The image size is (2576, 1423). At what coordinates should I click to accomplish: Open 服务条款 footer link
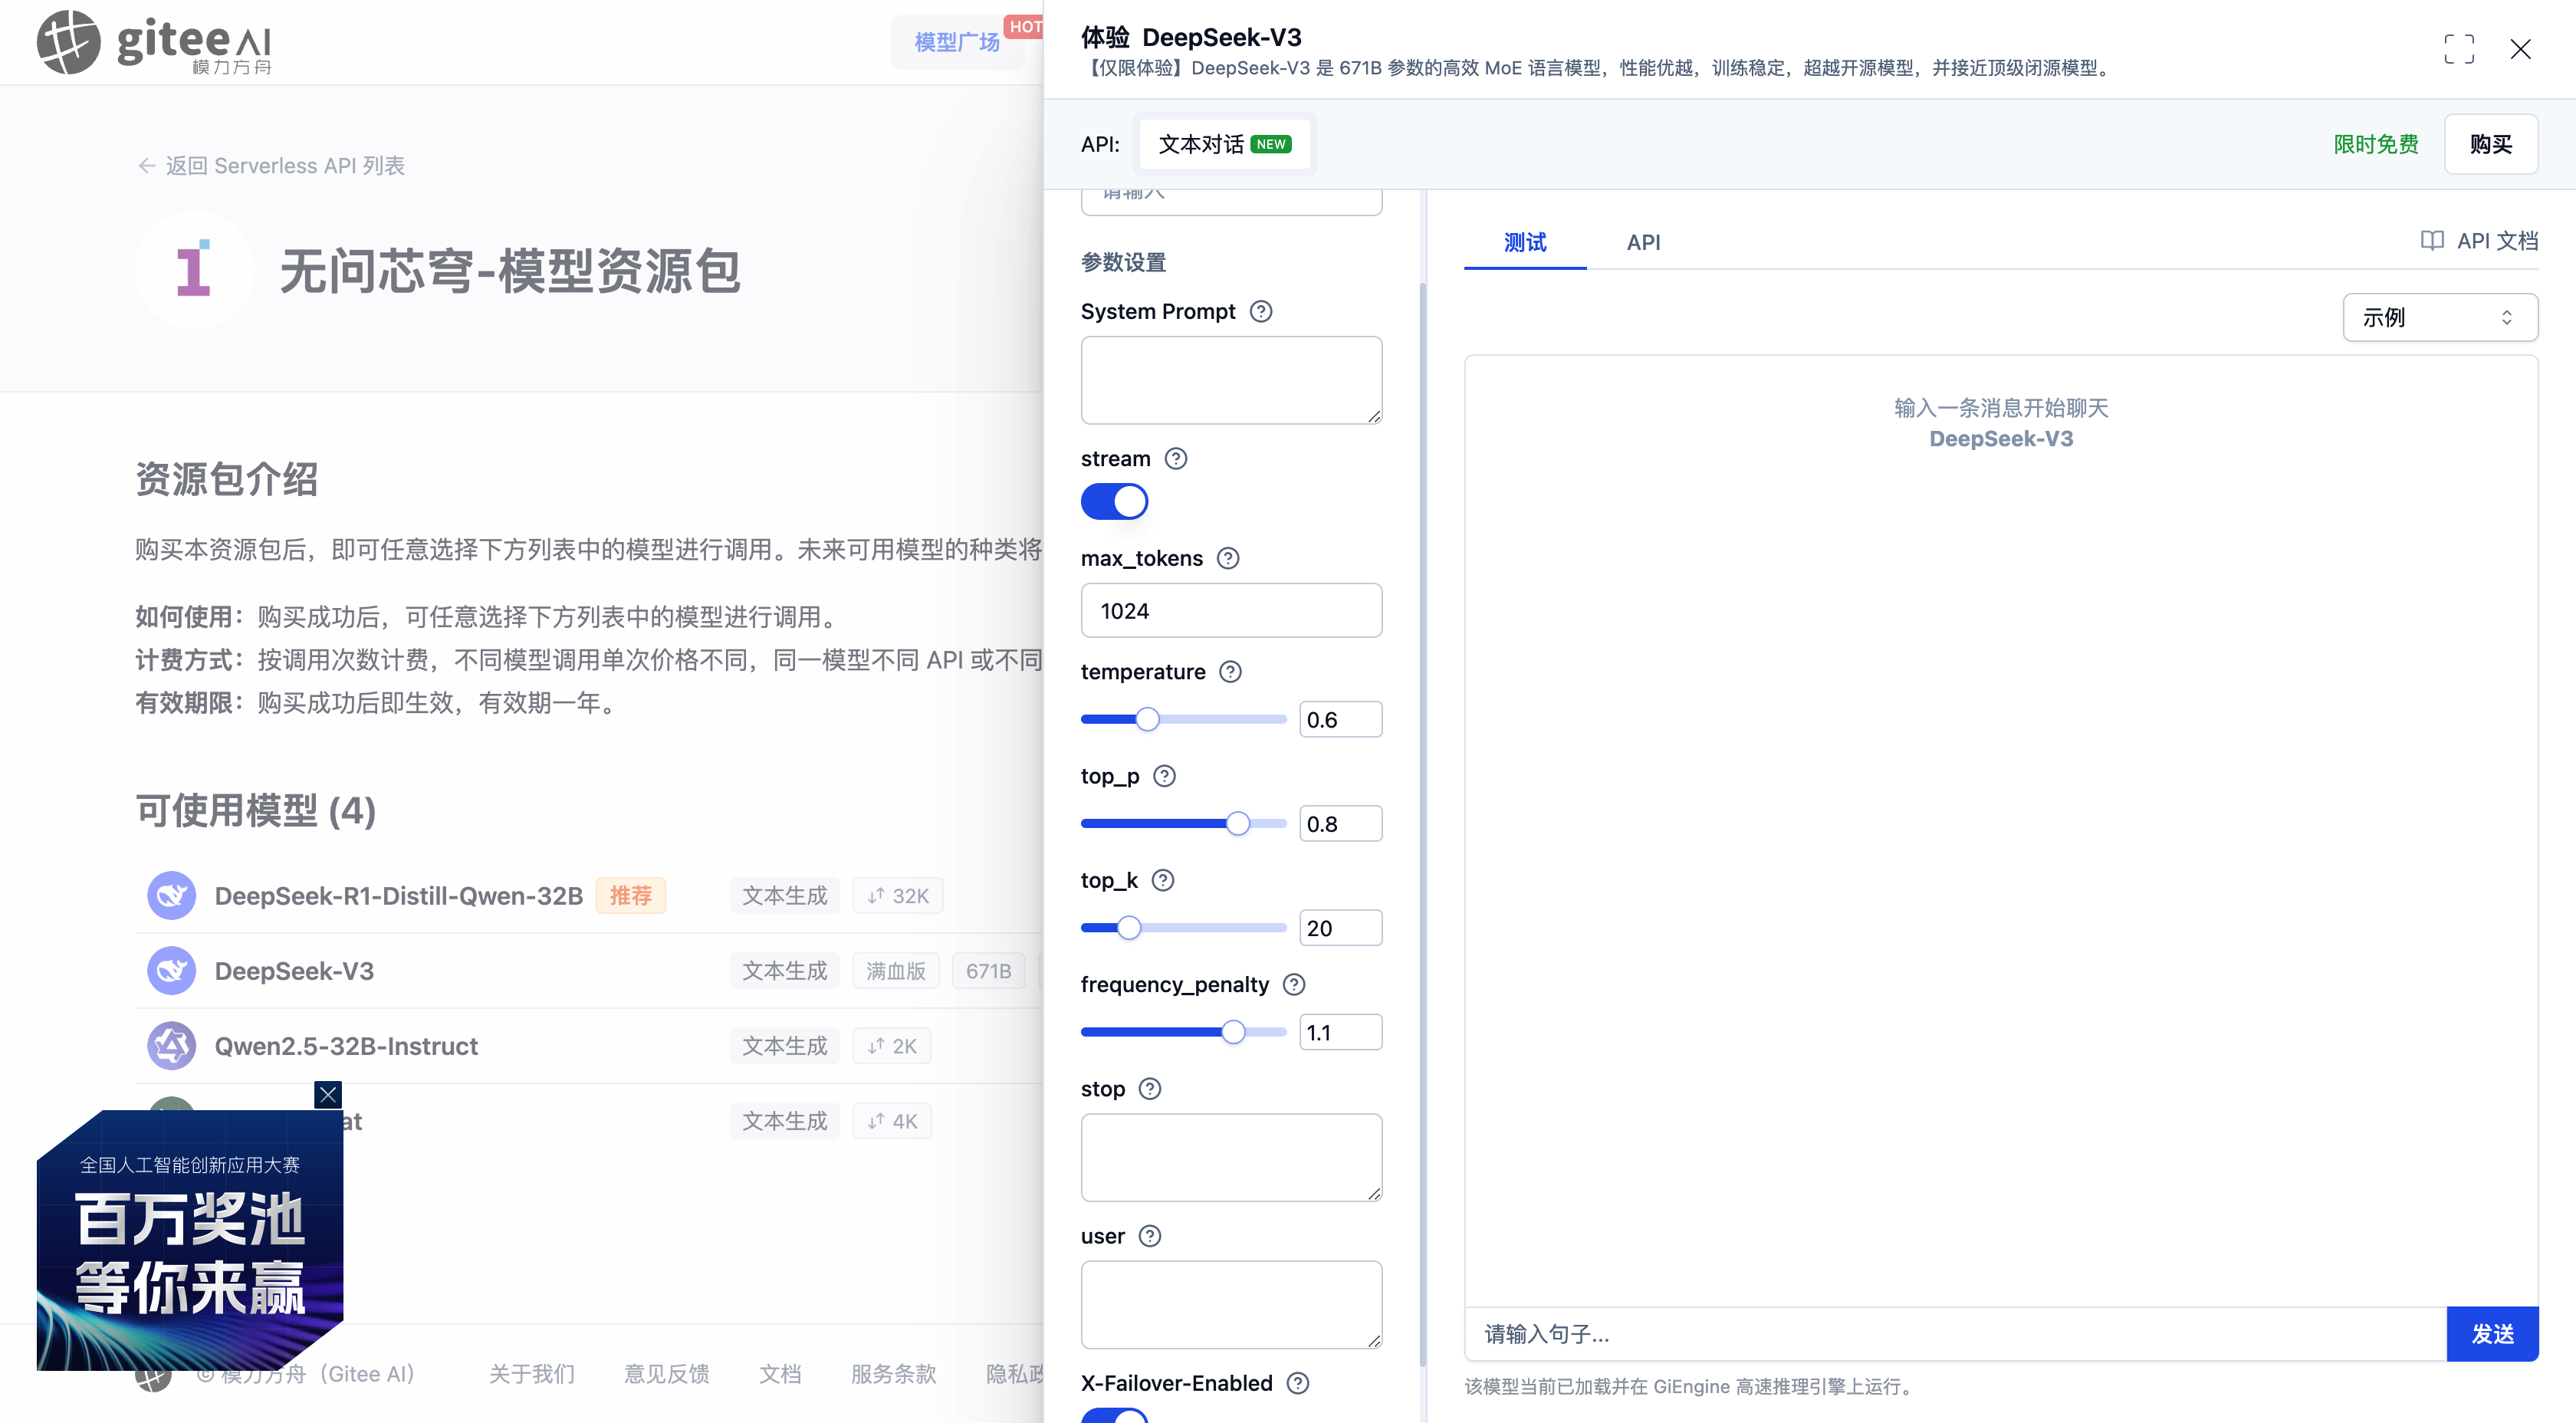coord(893,1373)
